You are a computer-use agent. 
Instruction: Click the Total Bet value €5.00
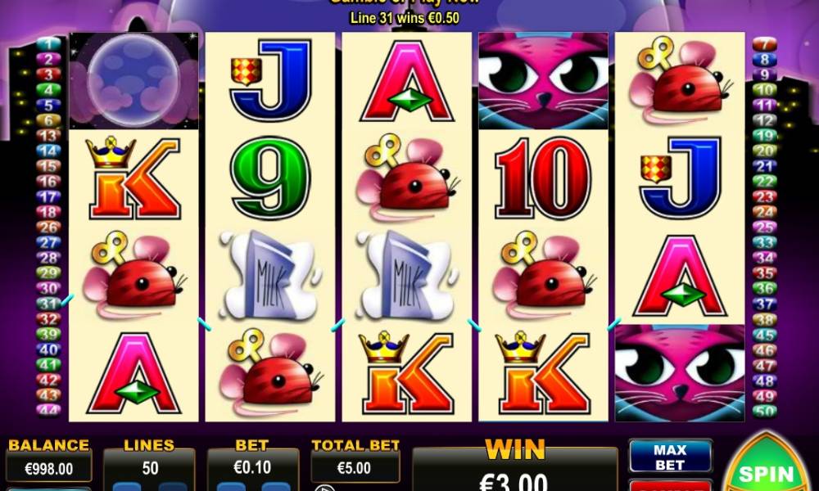pyautogui.click(x=355, y=467)
